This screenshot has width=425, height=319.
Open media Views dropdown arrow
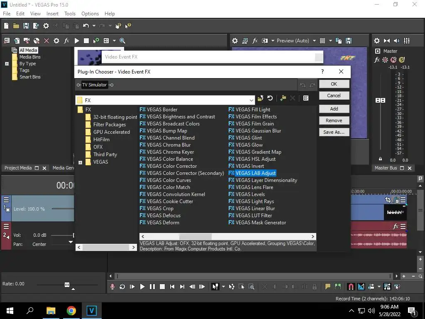114,41
